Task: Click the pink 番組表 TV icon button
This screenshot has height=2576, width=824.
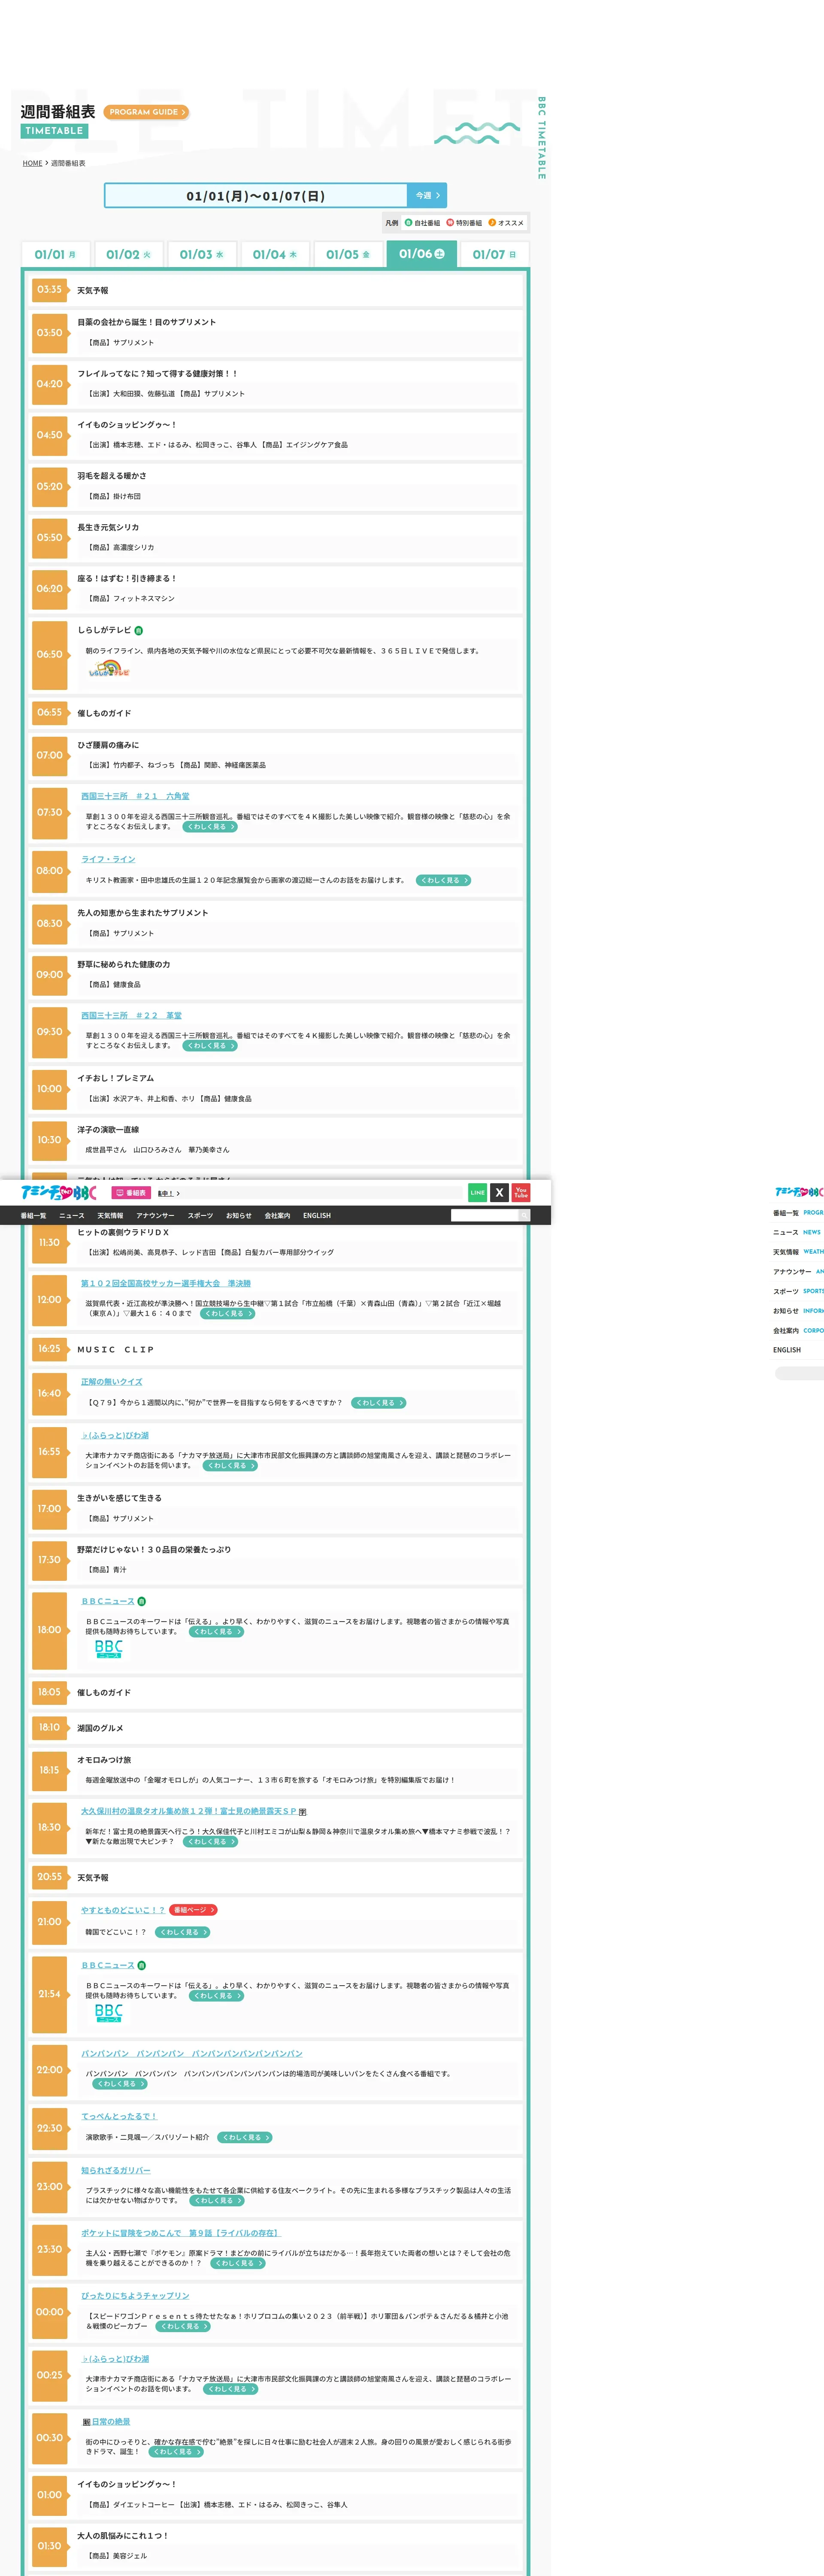Action: tap(130, 1193)
